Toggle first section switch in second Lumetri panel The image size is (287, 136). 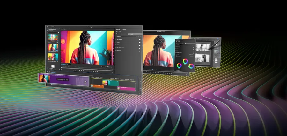193,47
